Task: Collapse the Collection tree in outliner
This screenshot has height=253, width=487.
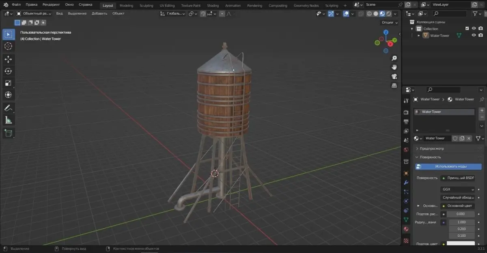Action: coord(412,29)
